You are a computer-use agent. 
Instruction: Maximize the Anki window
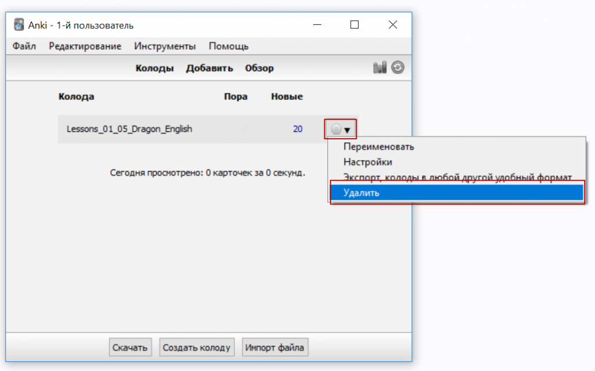[x=354, y=24]
